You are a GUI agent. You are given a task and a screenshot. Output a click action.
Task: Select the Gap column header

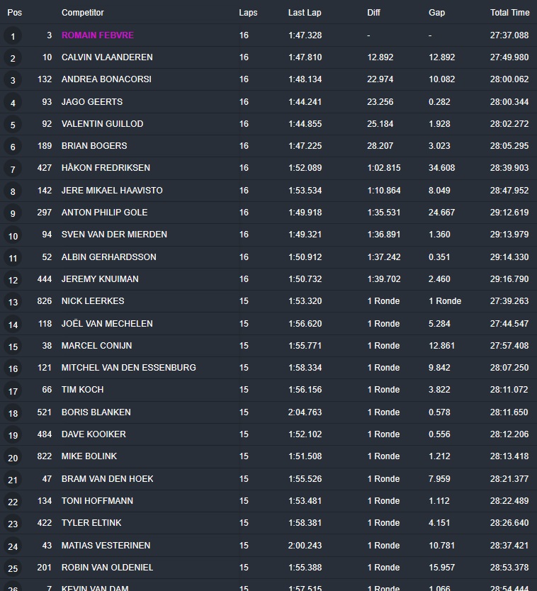[x=436, y=13]
